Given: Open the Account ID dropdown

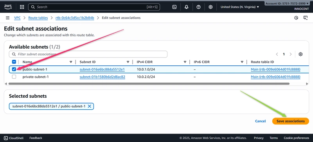Looking at the screenshot, I should click(287, 4).
